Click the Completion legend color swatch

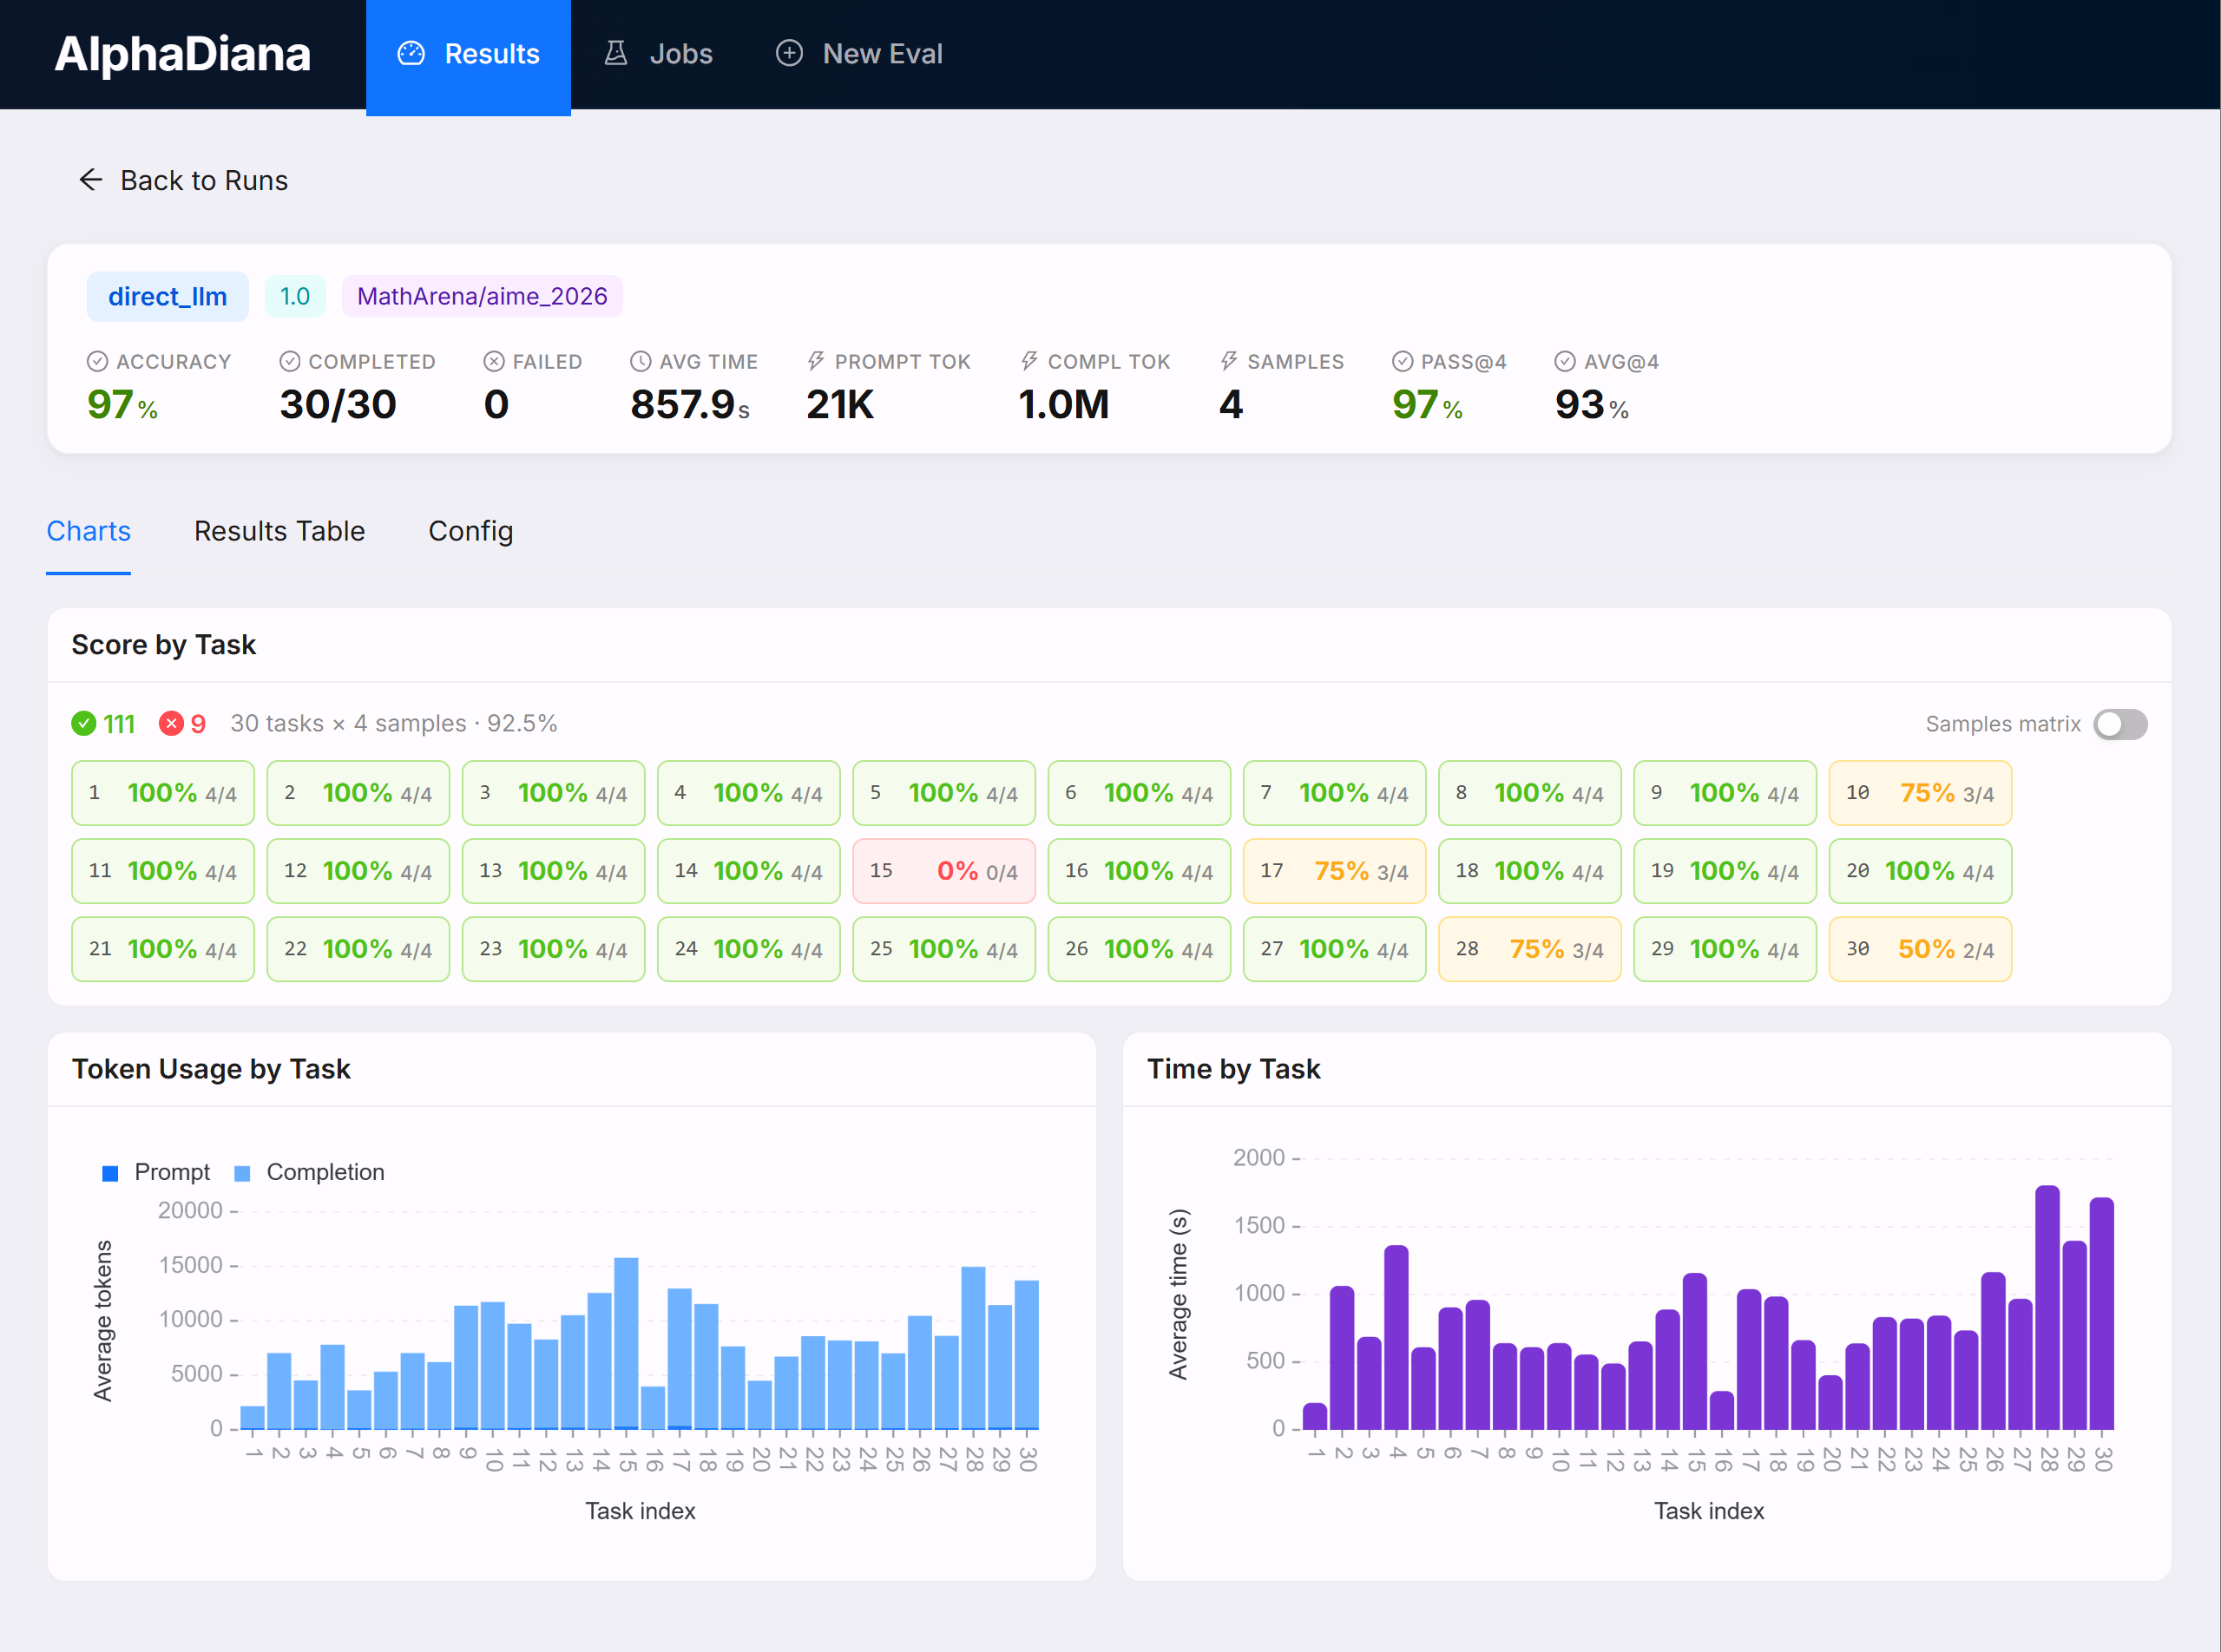tap(242, 1173)
